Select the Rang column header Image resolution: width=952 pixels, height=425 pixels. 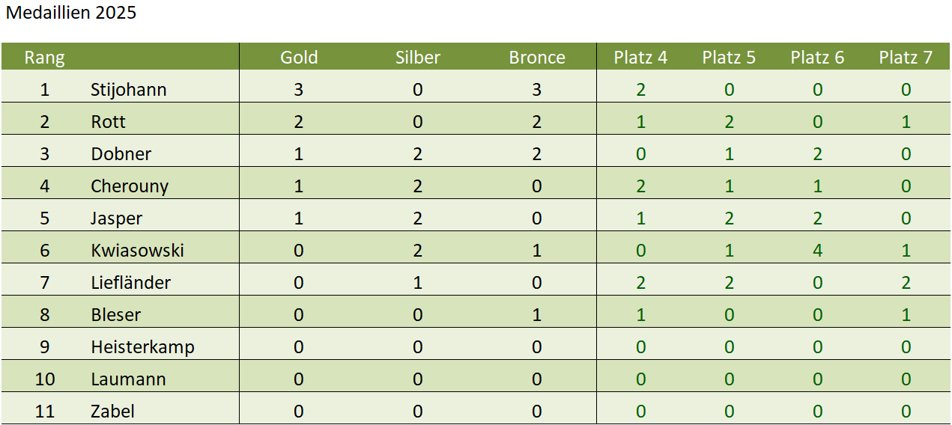pyautogui.click(x=44, y=58)
